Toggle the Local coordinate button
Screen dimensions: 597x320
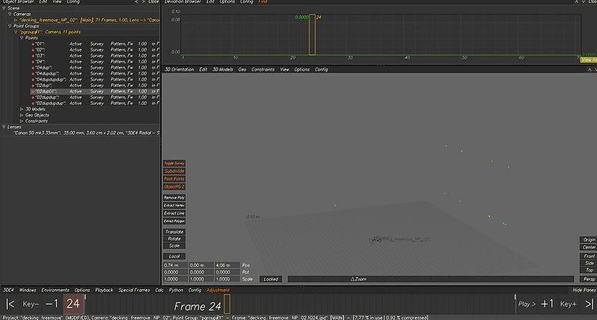pos(174,257)
